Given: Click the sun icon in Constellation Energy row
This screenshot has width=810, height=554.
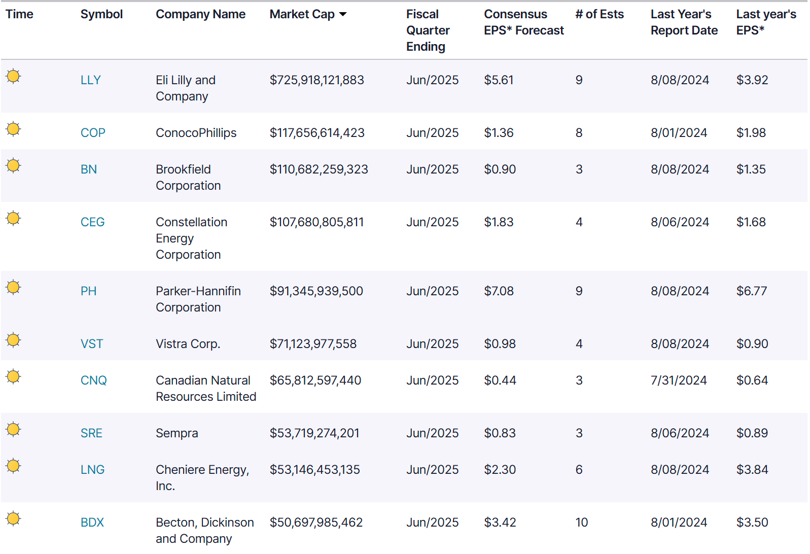Looking at the screenshot, I should [x=14, y=219].
